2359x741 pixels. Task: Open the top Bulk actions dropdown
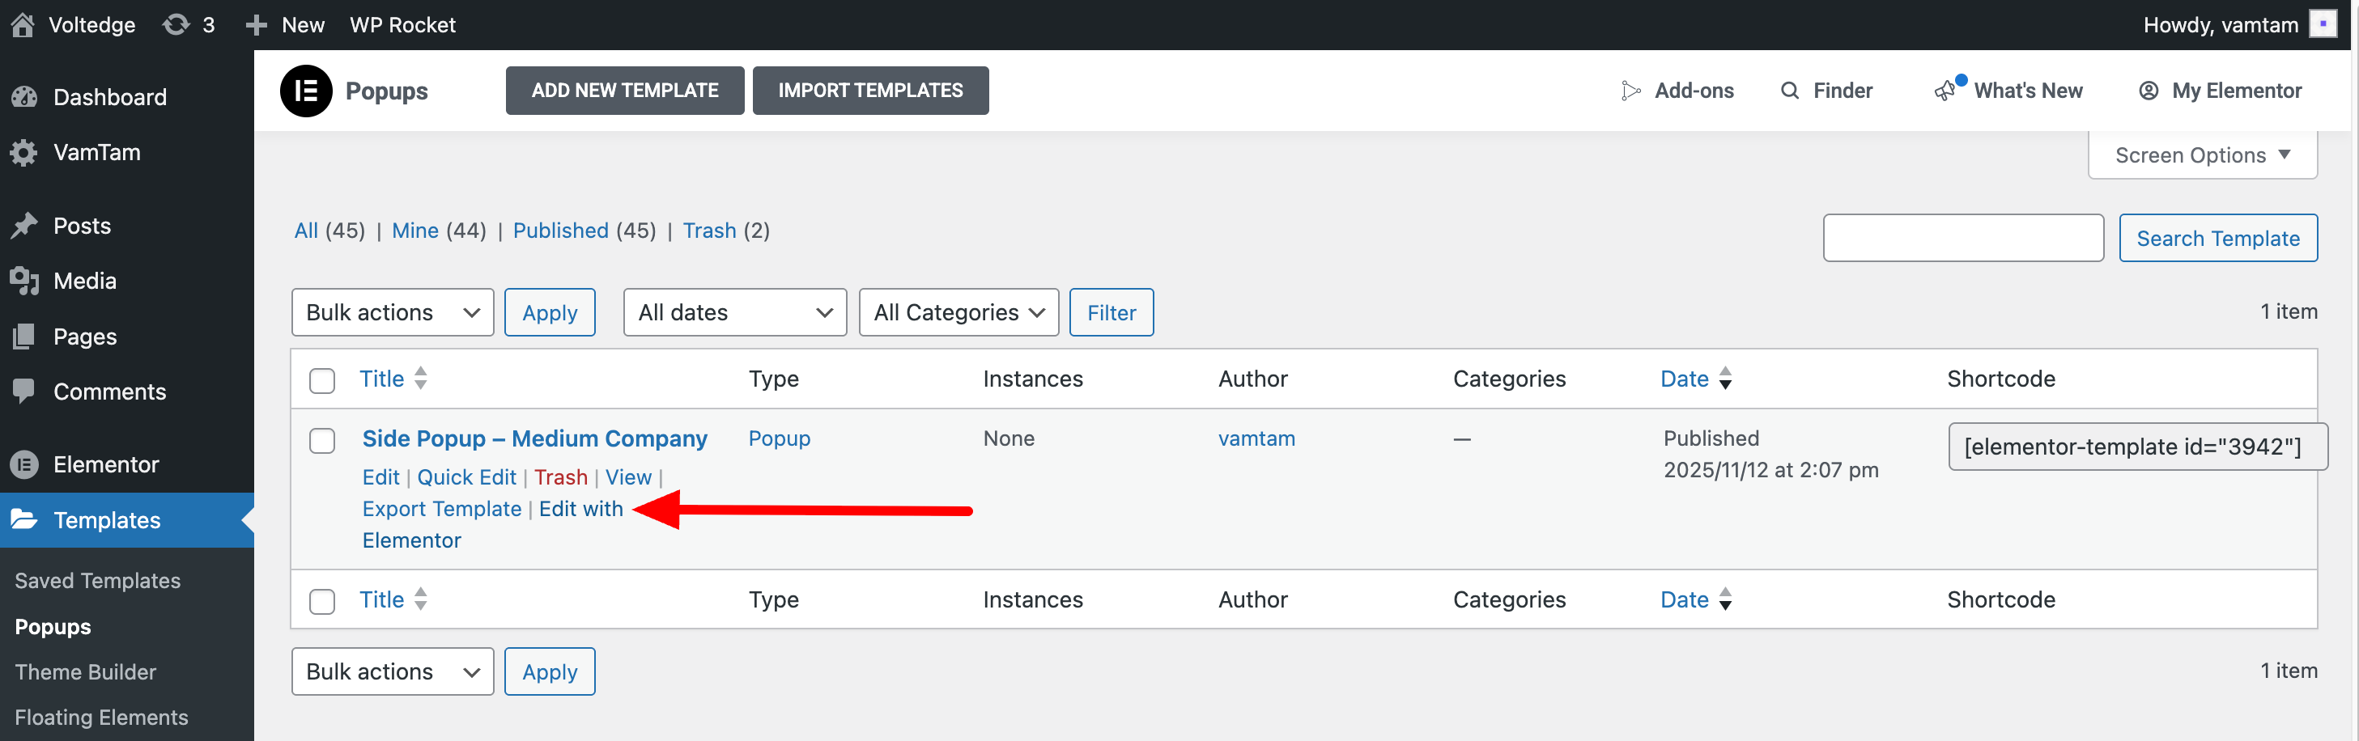[393, 313]
